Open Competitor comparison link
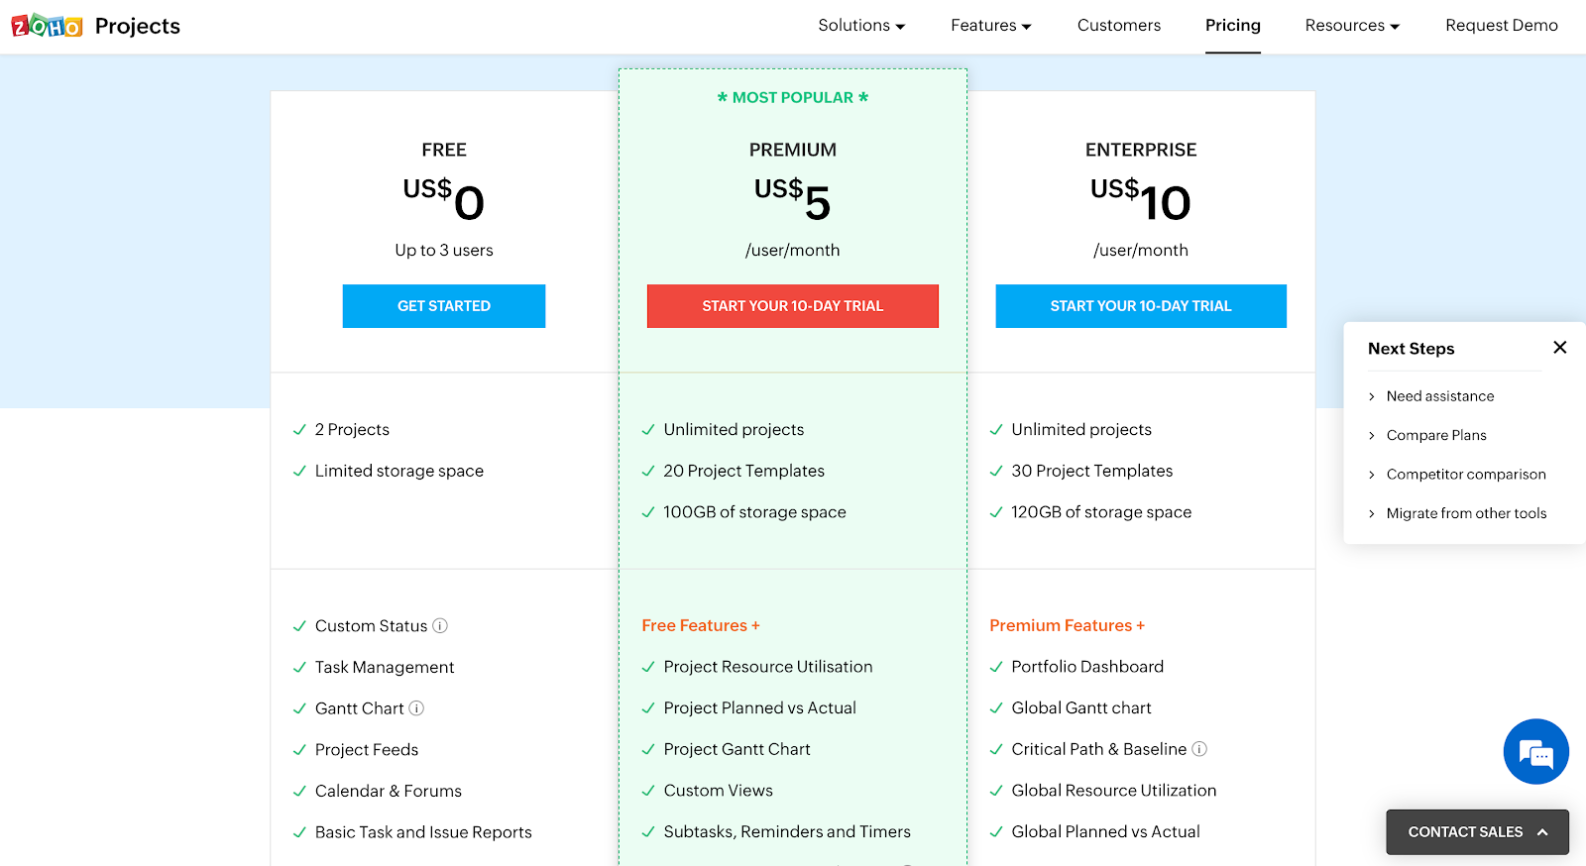Image resolution: width=1586 pixels, height=866 pixels. [x=1466, y=475]
